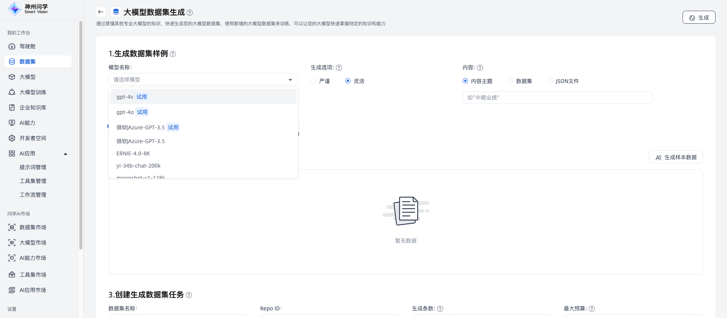727x318 pixels.
Task: Open 工作流管理 submenu item
Action: [33, 195]
